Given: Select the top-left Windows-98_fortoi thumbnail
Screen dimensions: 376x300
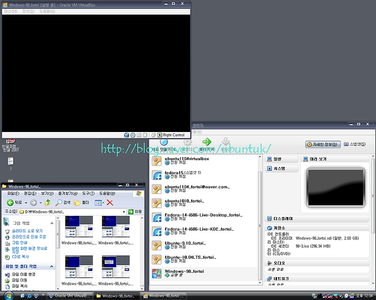Looking at the screenshot, I should [79, 227].
